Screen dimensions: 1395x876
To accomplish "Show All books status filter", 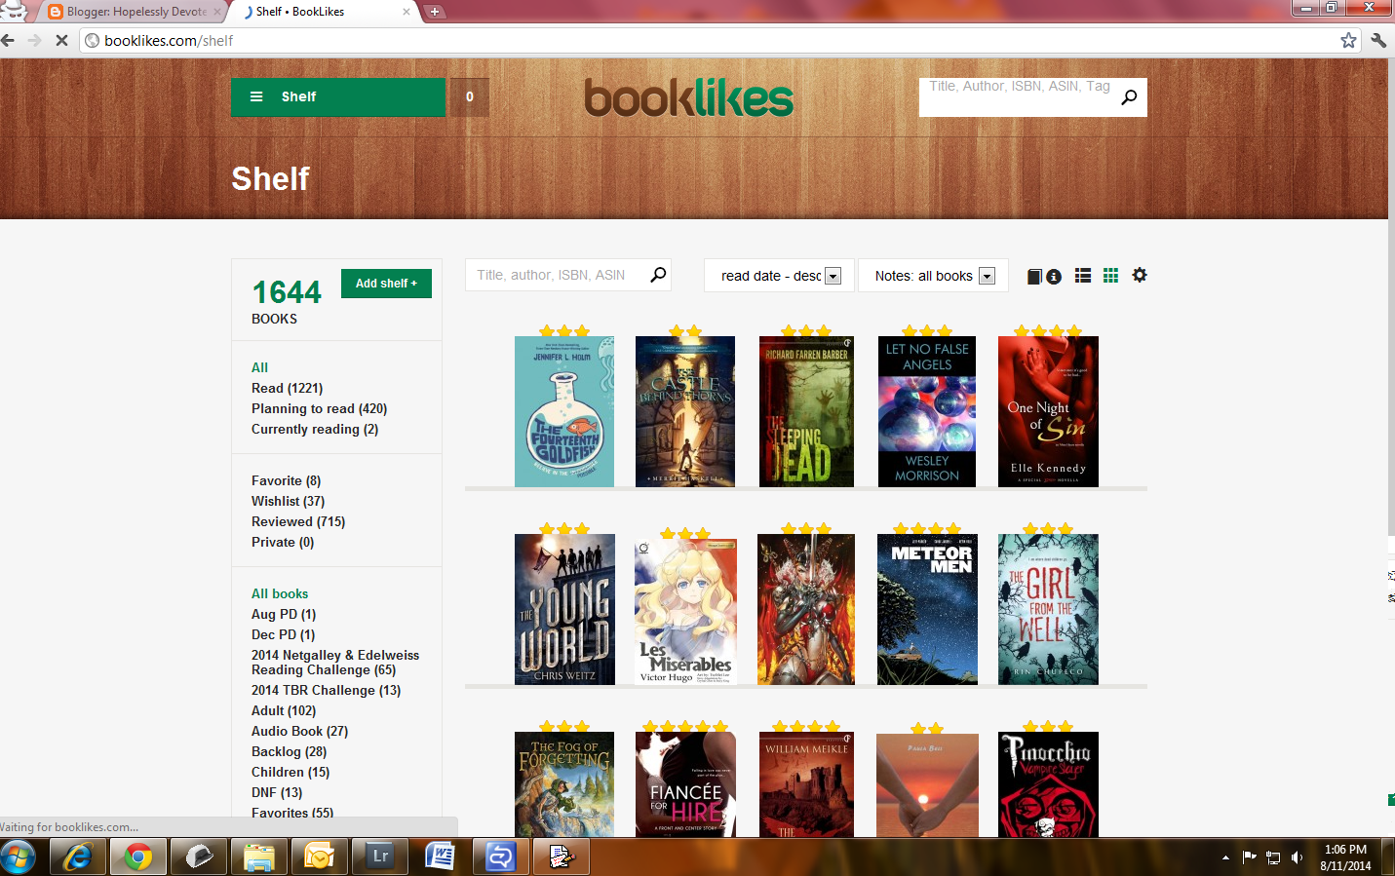I will click(259, 367).
